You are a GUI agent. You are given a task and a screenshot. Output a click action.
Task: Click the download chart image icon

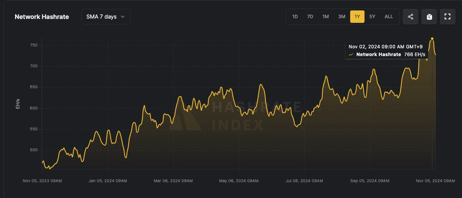pos(429,17)
